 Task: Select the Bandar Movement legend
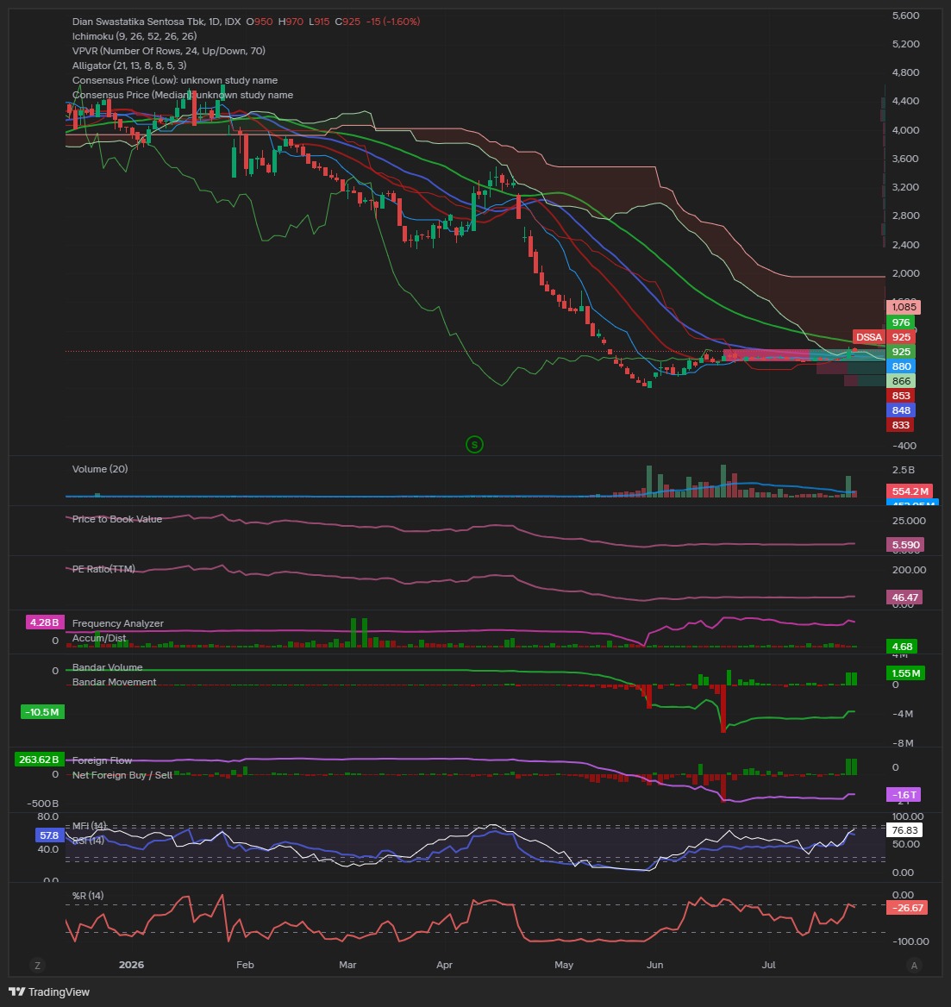pyautogui.click(x=115, y=682)
